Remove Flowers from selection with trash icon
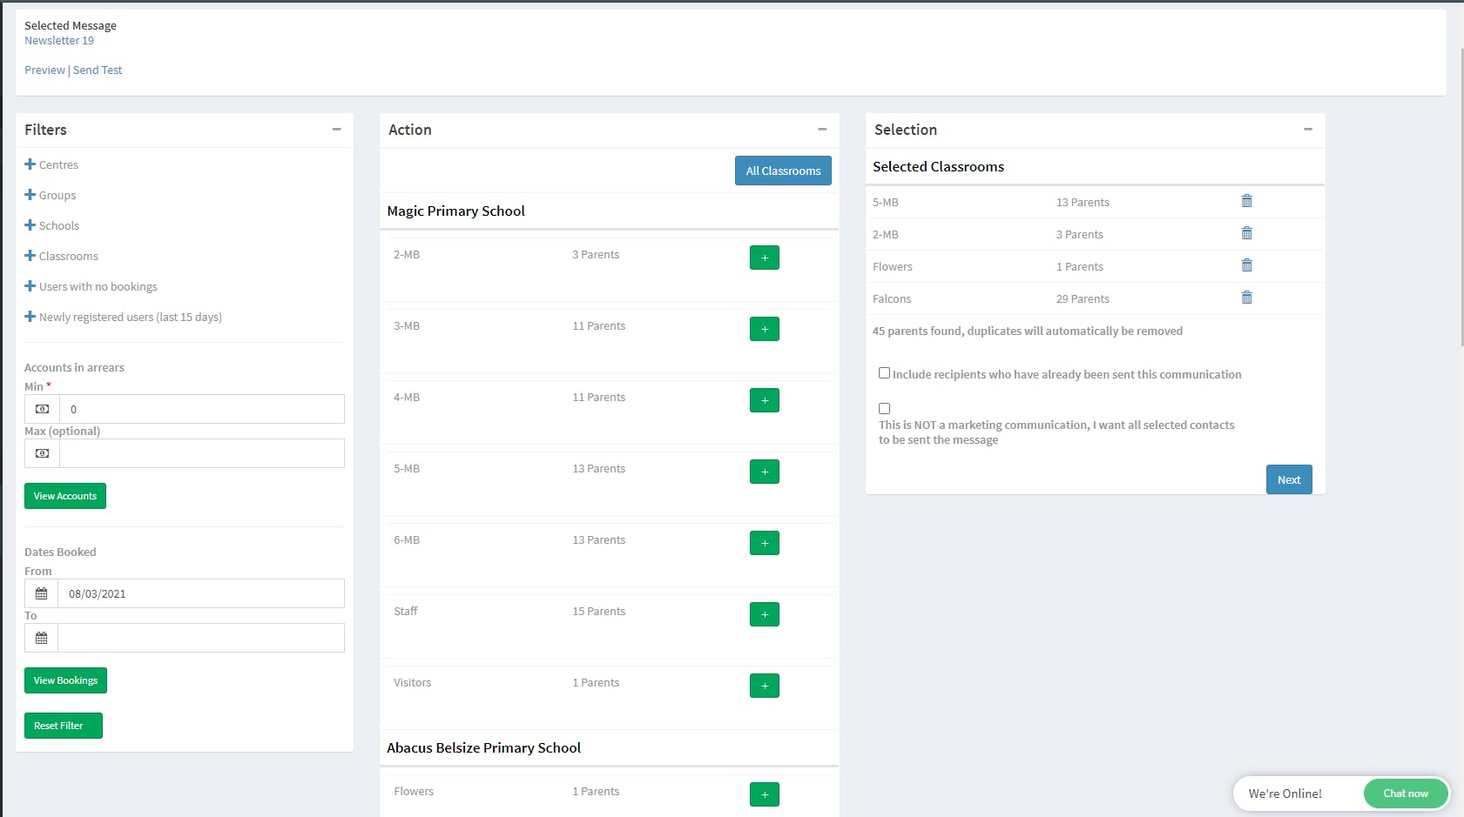This screenshot has width=1464, height=817. [1246, 265]
